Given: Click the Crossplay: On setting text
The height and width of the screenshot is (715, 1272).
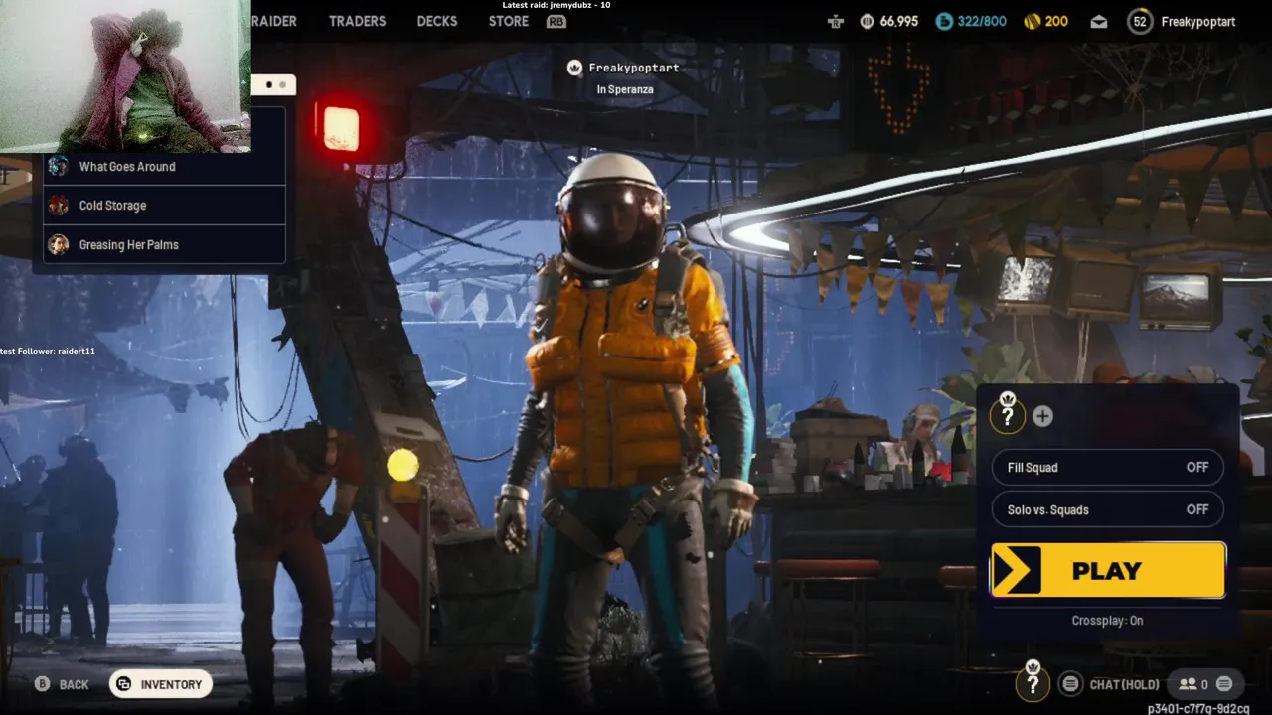Looking at the screenshot, I should [x=1107, y=621].
